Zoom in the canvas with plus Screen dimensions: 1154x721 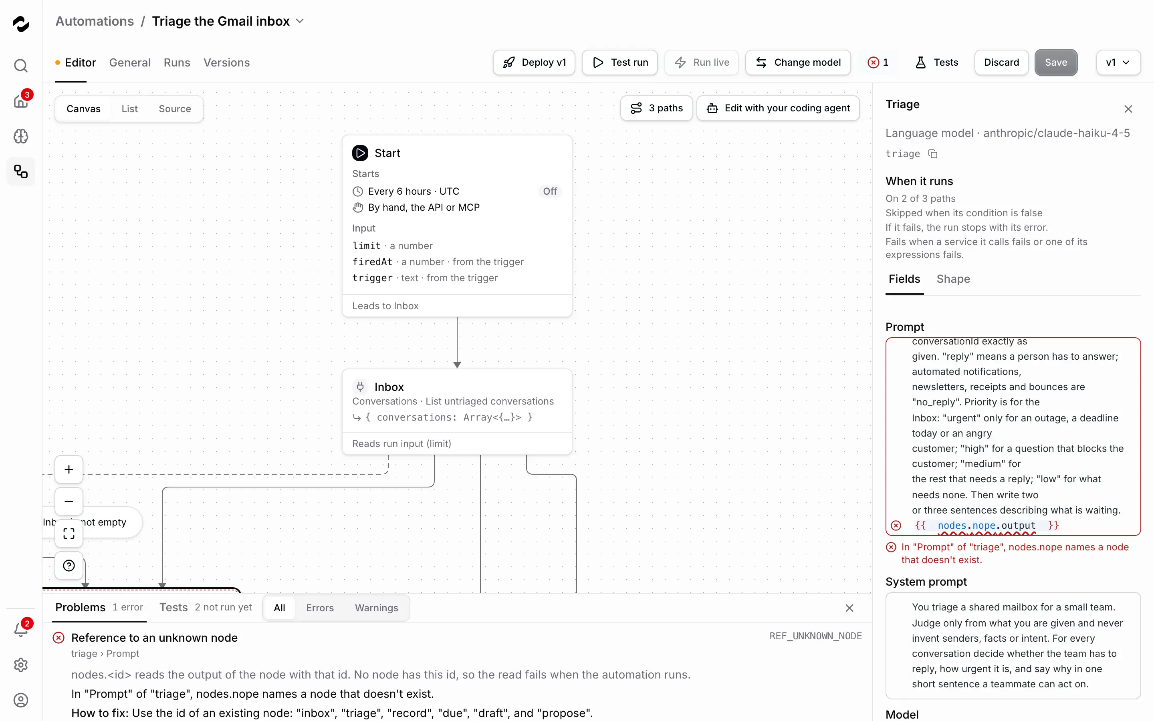pos(69,469)
